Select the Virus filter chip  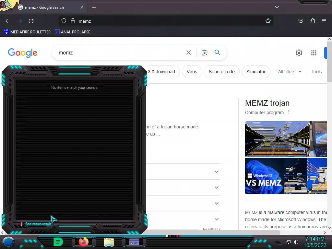(192, 72)
